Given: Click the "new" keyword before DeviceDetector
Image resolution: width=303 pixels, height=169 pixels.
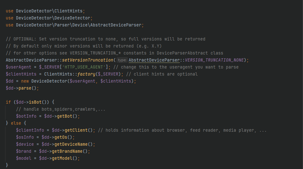Looking at the screenshot, I should pyautogui.click(x=25, y=81).
